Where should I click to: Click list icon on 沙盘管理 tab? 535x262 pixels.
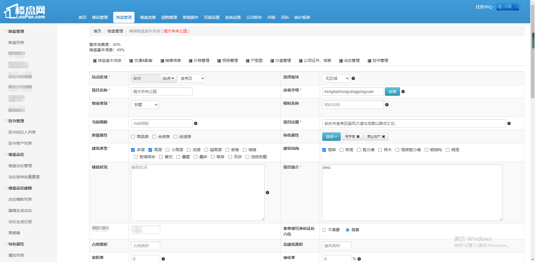pyautogui.click(x=272, y=61)
